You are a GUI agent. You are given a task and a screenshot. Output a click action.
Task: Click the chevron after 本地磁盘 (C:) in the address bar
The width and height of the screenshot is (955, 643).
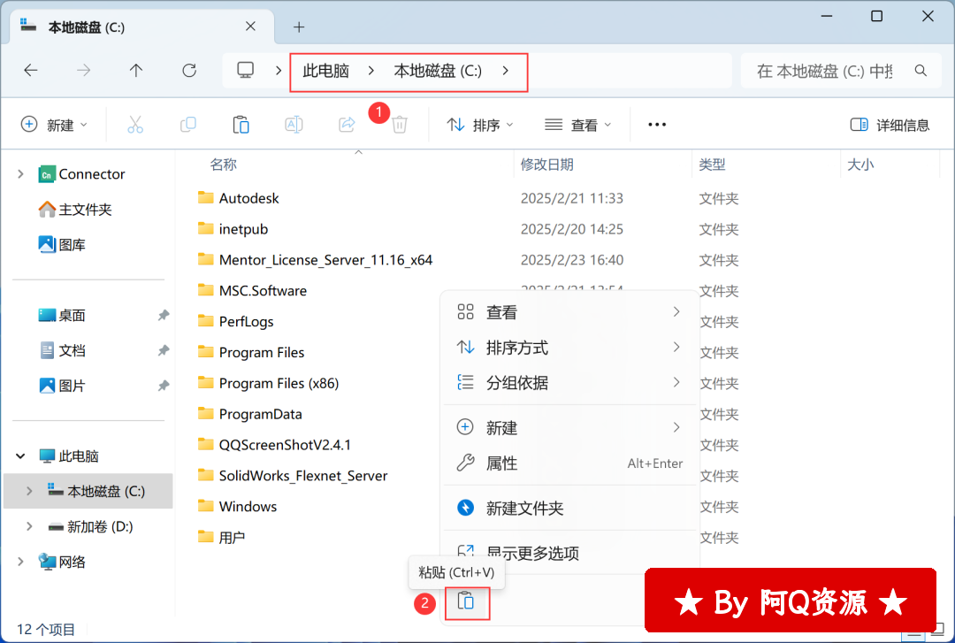(x=506, y=71)
